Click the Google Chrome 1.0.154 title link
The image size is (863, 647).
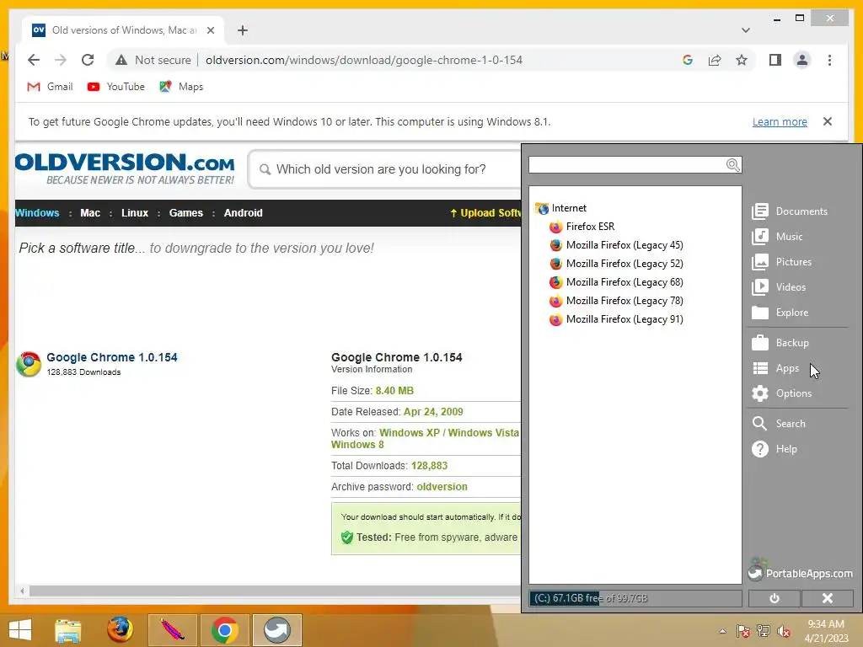112,357
